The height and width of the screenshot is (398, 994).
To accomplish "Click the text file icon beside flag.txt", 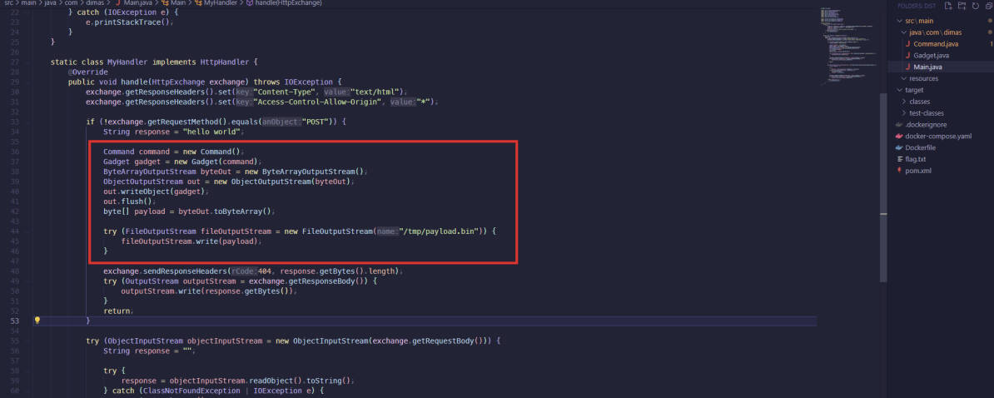I will tap(899, 159).
